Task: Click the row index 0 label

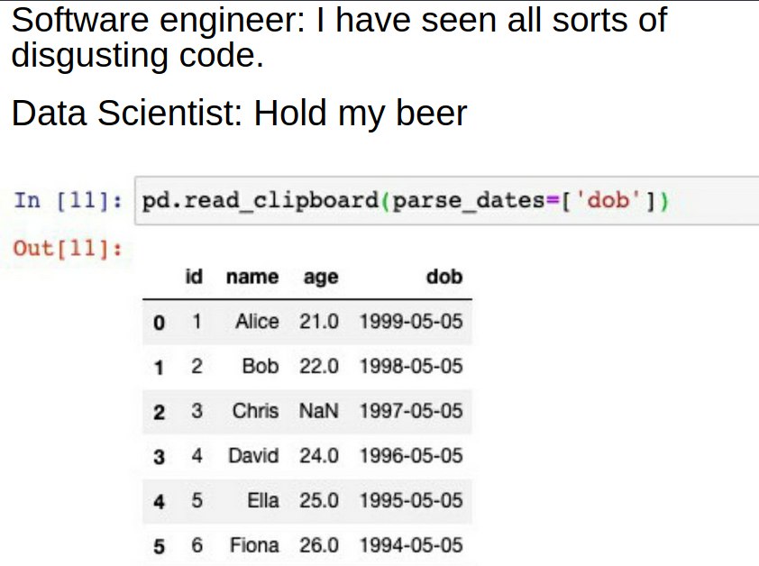Action: 159,323
